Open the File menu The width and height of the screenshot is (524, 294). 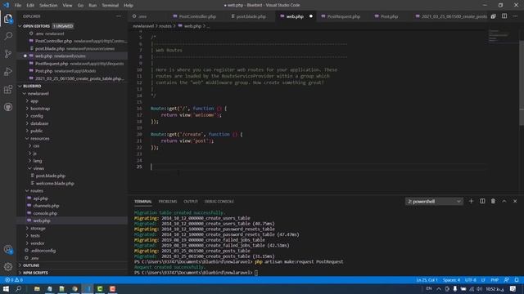click(x=18, y=6)
